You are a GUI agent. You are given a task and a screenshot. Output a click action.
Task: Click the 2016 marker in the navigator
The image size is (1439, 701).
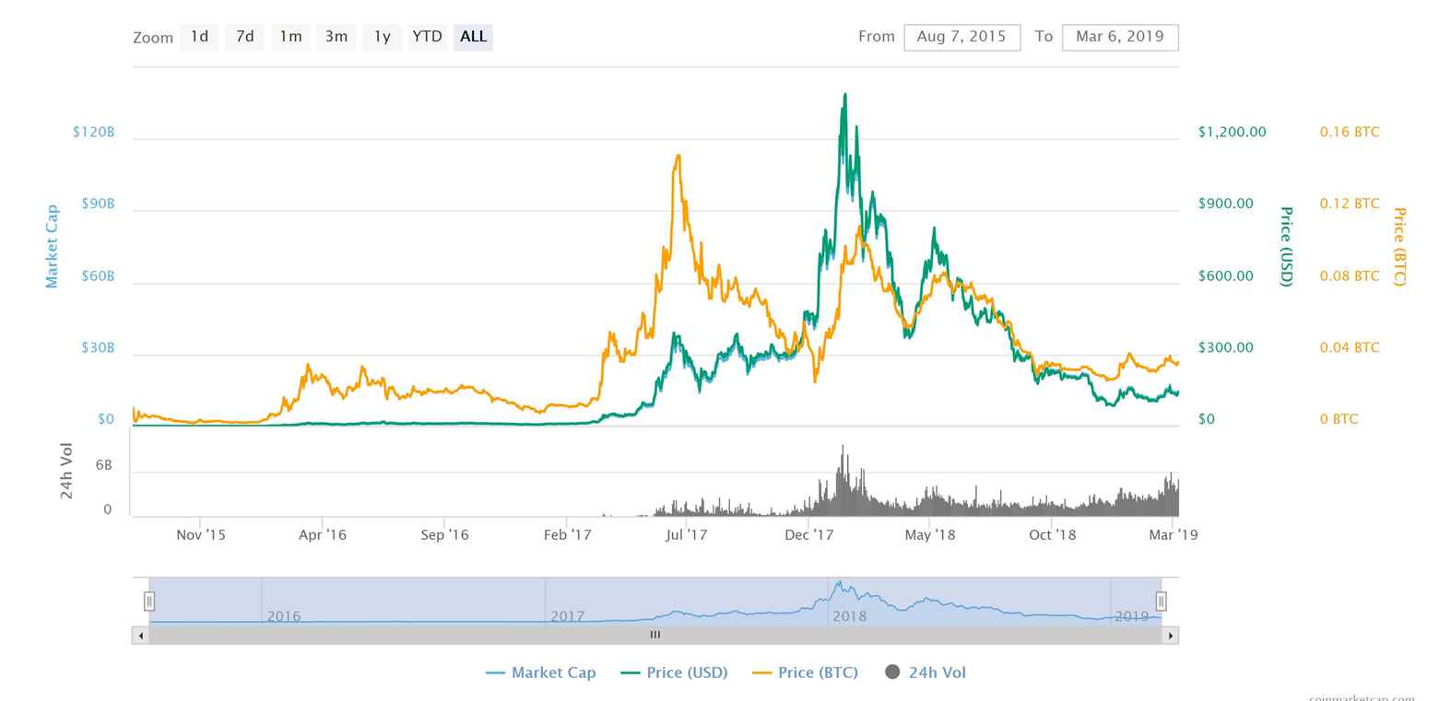tap(284, 616)
